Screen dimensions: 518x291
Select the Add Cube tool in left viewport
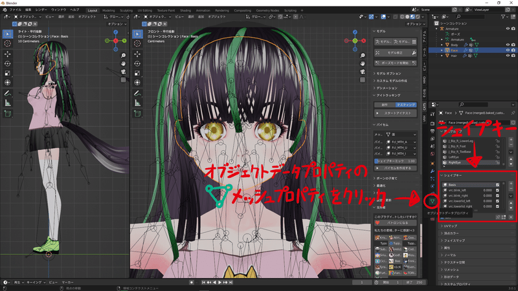(x=8, y=114)
